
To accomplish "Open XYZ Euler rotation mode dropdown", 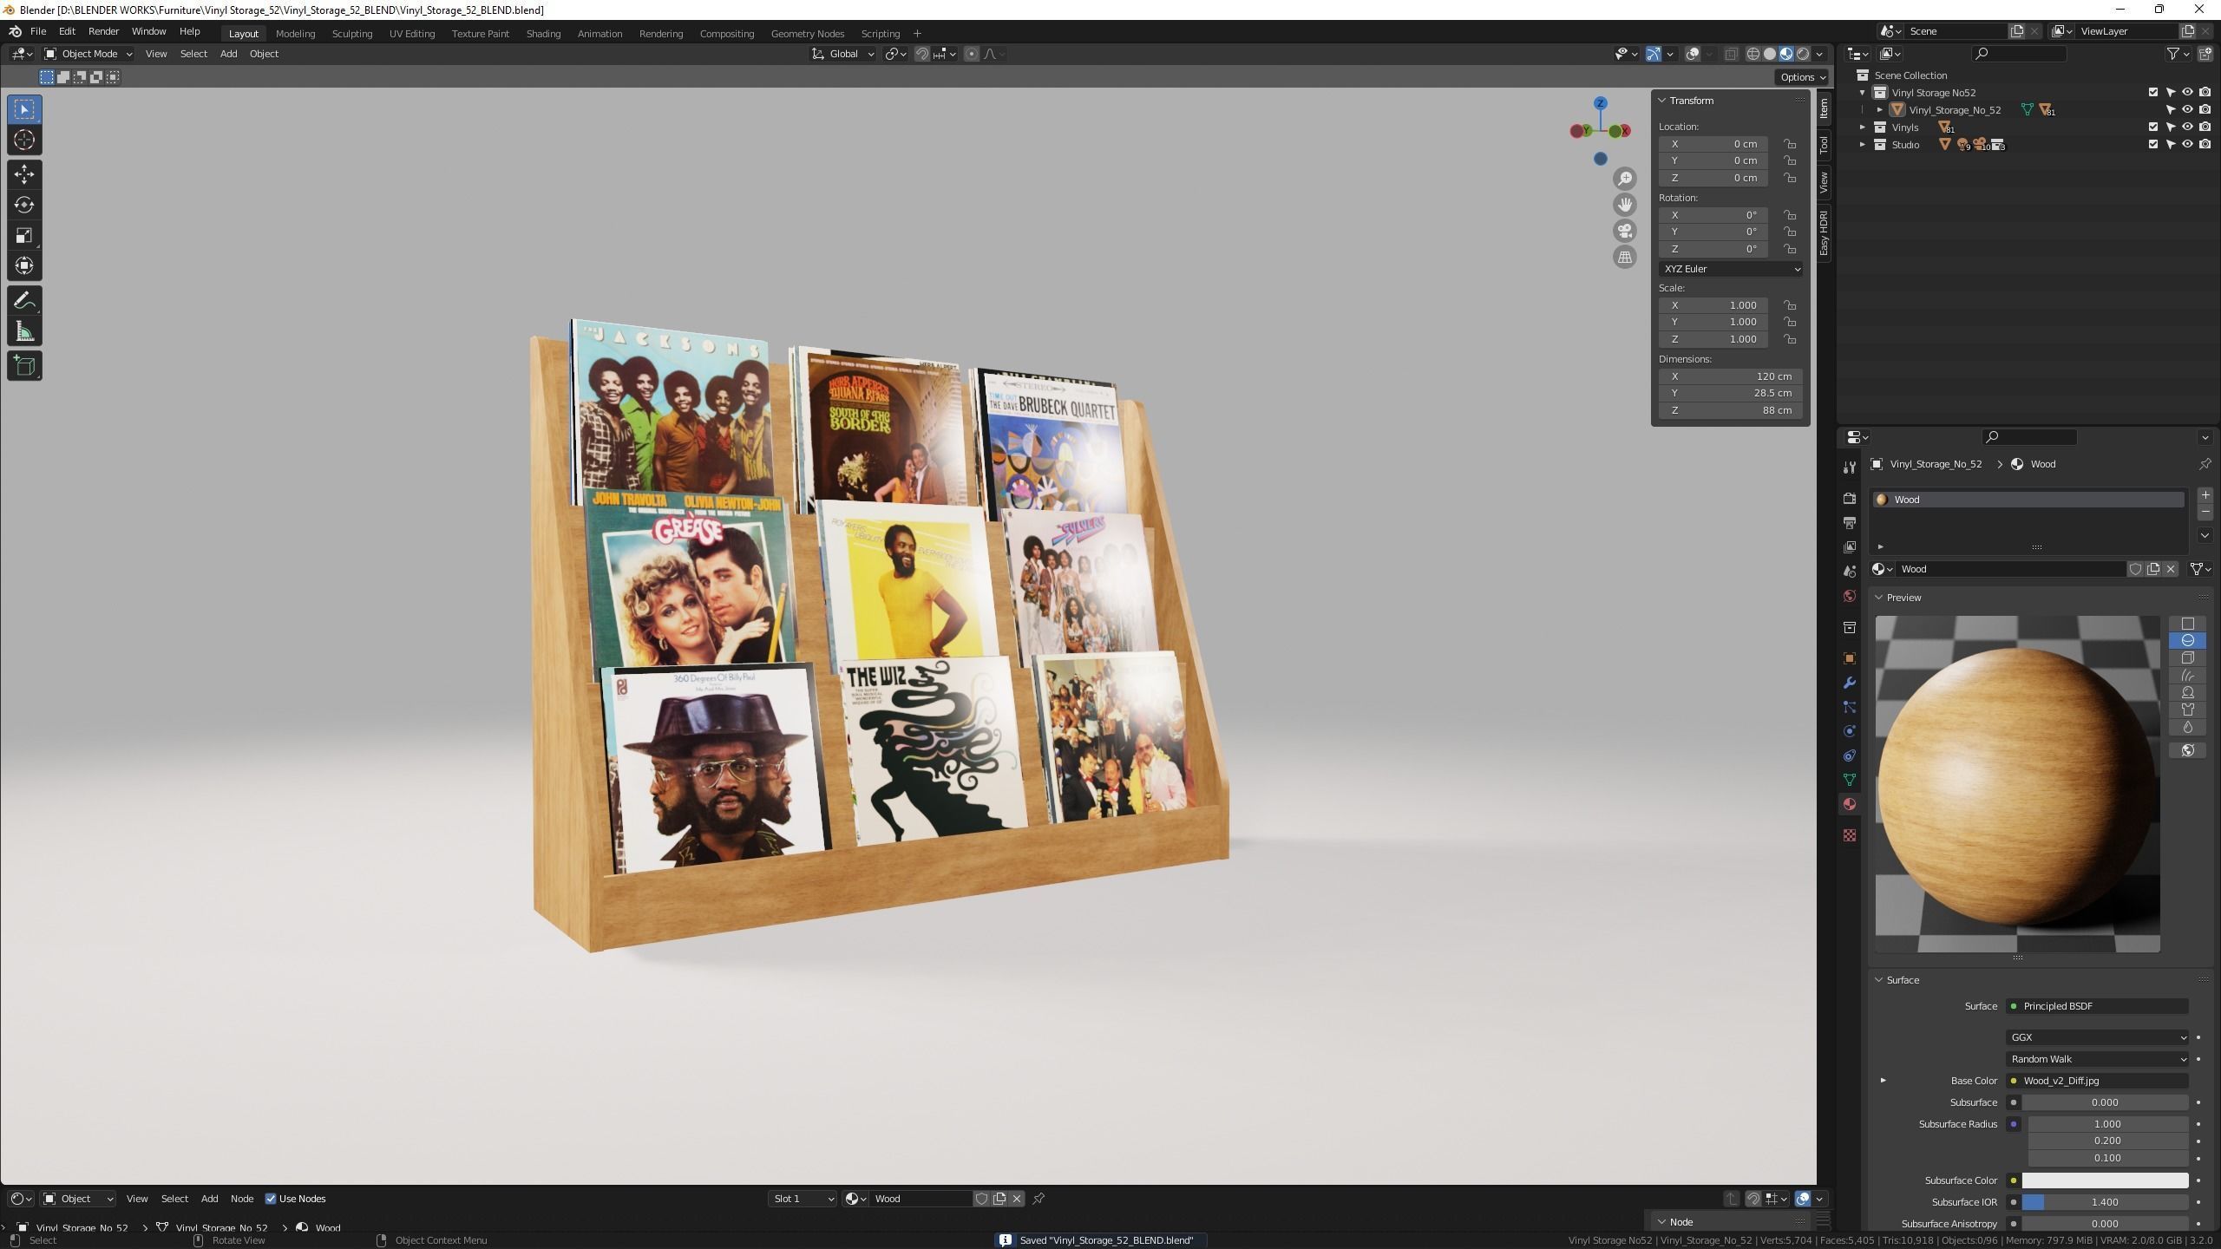I will tap(1731, 269).
